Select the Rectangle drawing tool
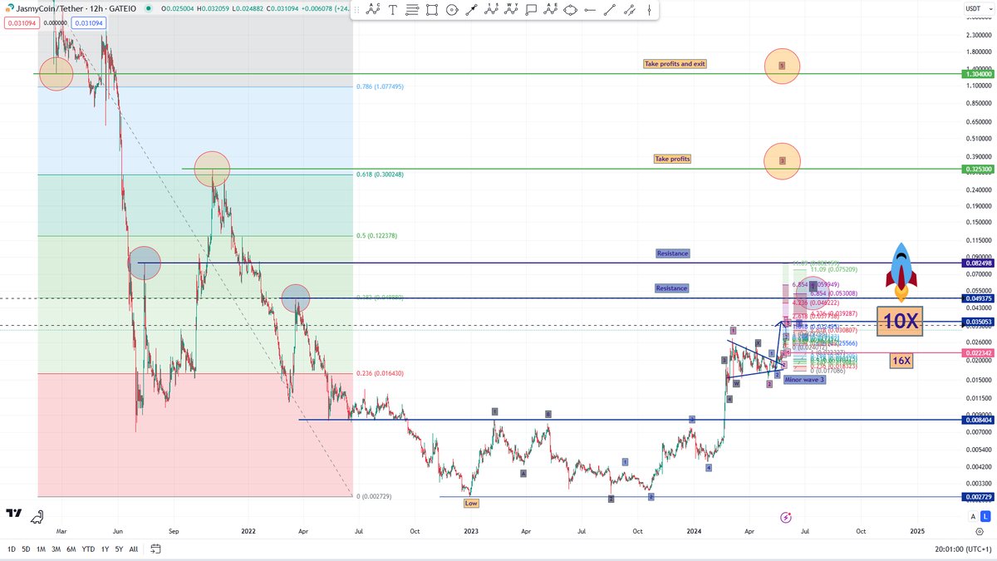The width and height of the screenshot is (997, 561). [432, 10]
